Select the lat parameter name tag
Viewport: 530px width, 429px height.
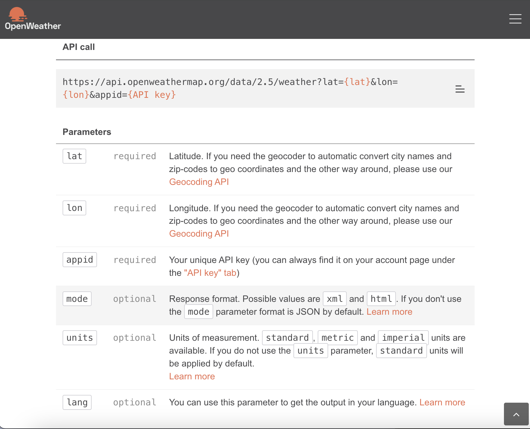click(74, 156)
